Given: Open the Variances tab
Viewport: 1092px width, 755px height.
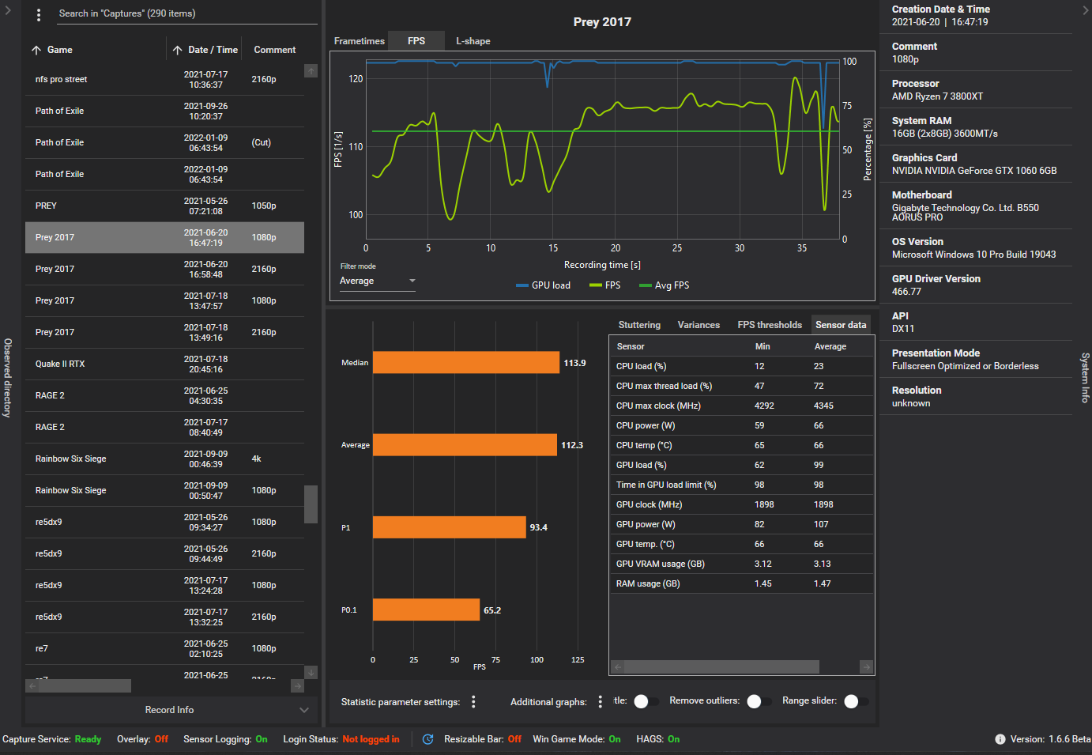Looking at the screenshot, I should pyautogui.click(x=699, y=325).
